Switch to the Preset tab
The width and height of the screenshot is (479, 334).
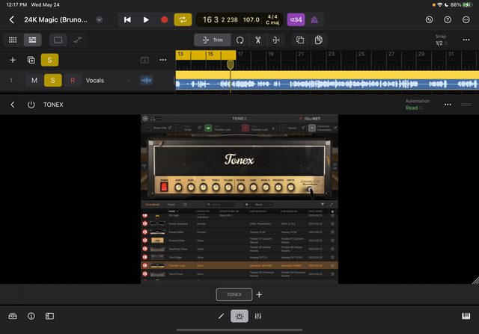coord(171,205)
